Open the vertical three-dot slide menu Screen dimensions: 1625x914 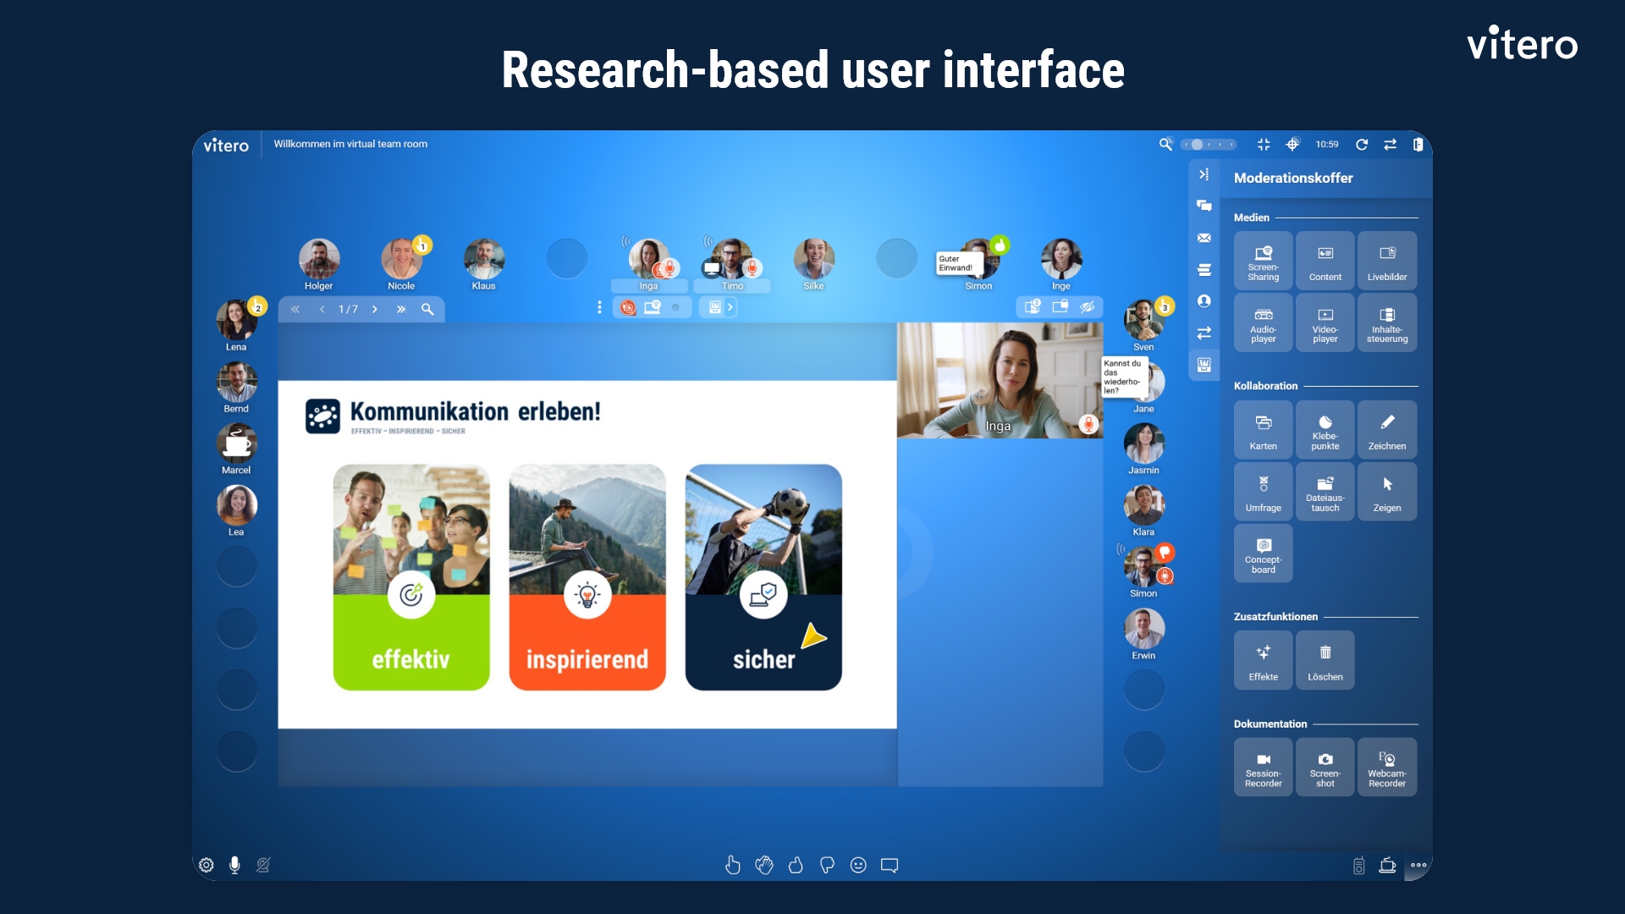click(600, 307)
